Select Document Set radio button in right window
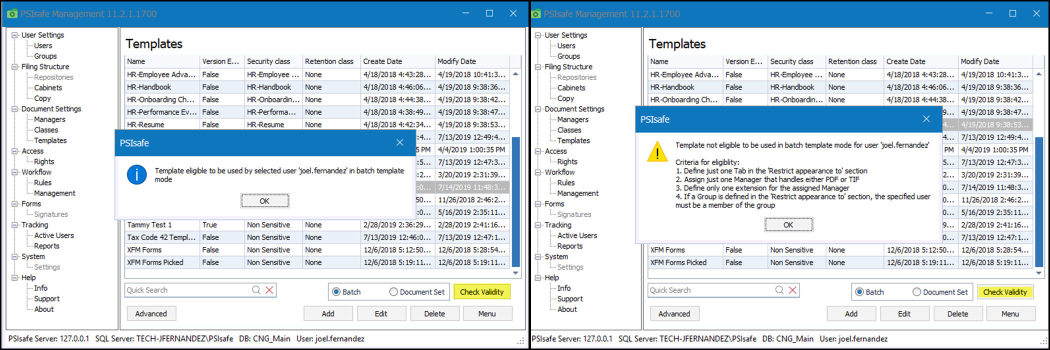Viewport: 1050px width, 350px height. [916, 292]
